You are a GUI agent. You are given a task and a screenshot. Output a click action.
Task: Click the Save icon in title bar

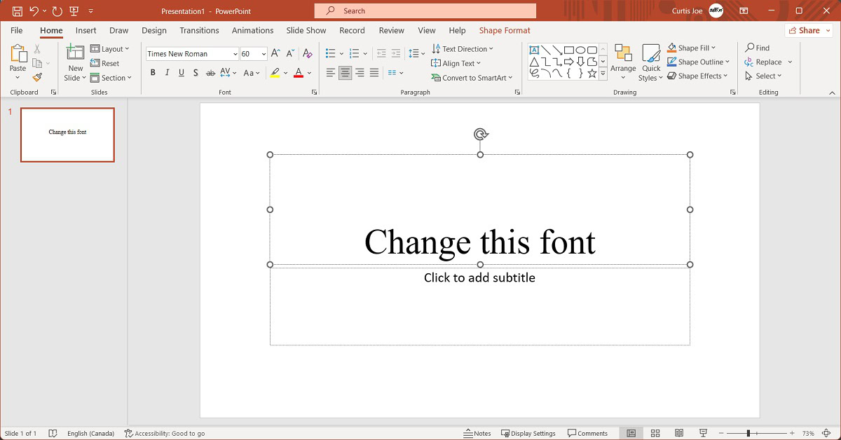click(x=17, y=11)
